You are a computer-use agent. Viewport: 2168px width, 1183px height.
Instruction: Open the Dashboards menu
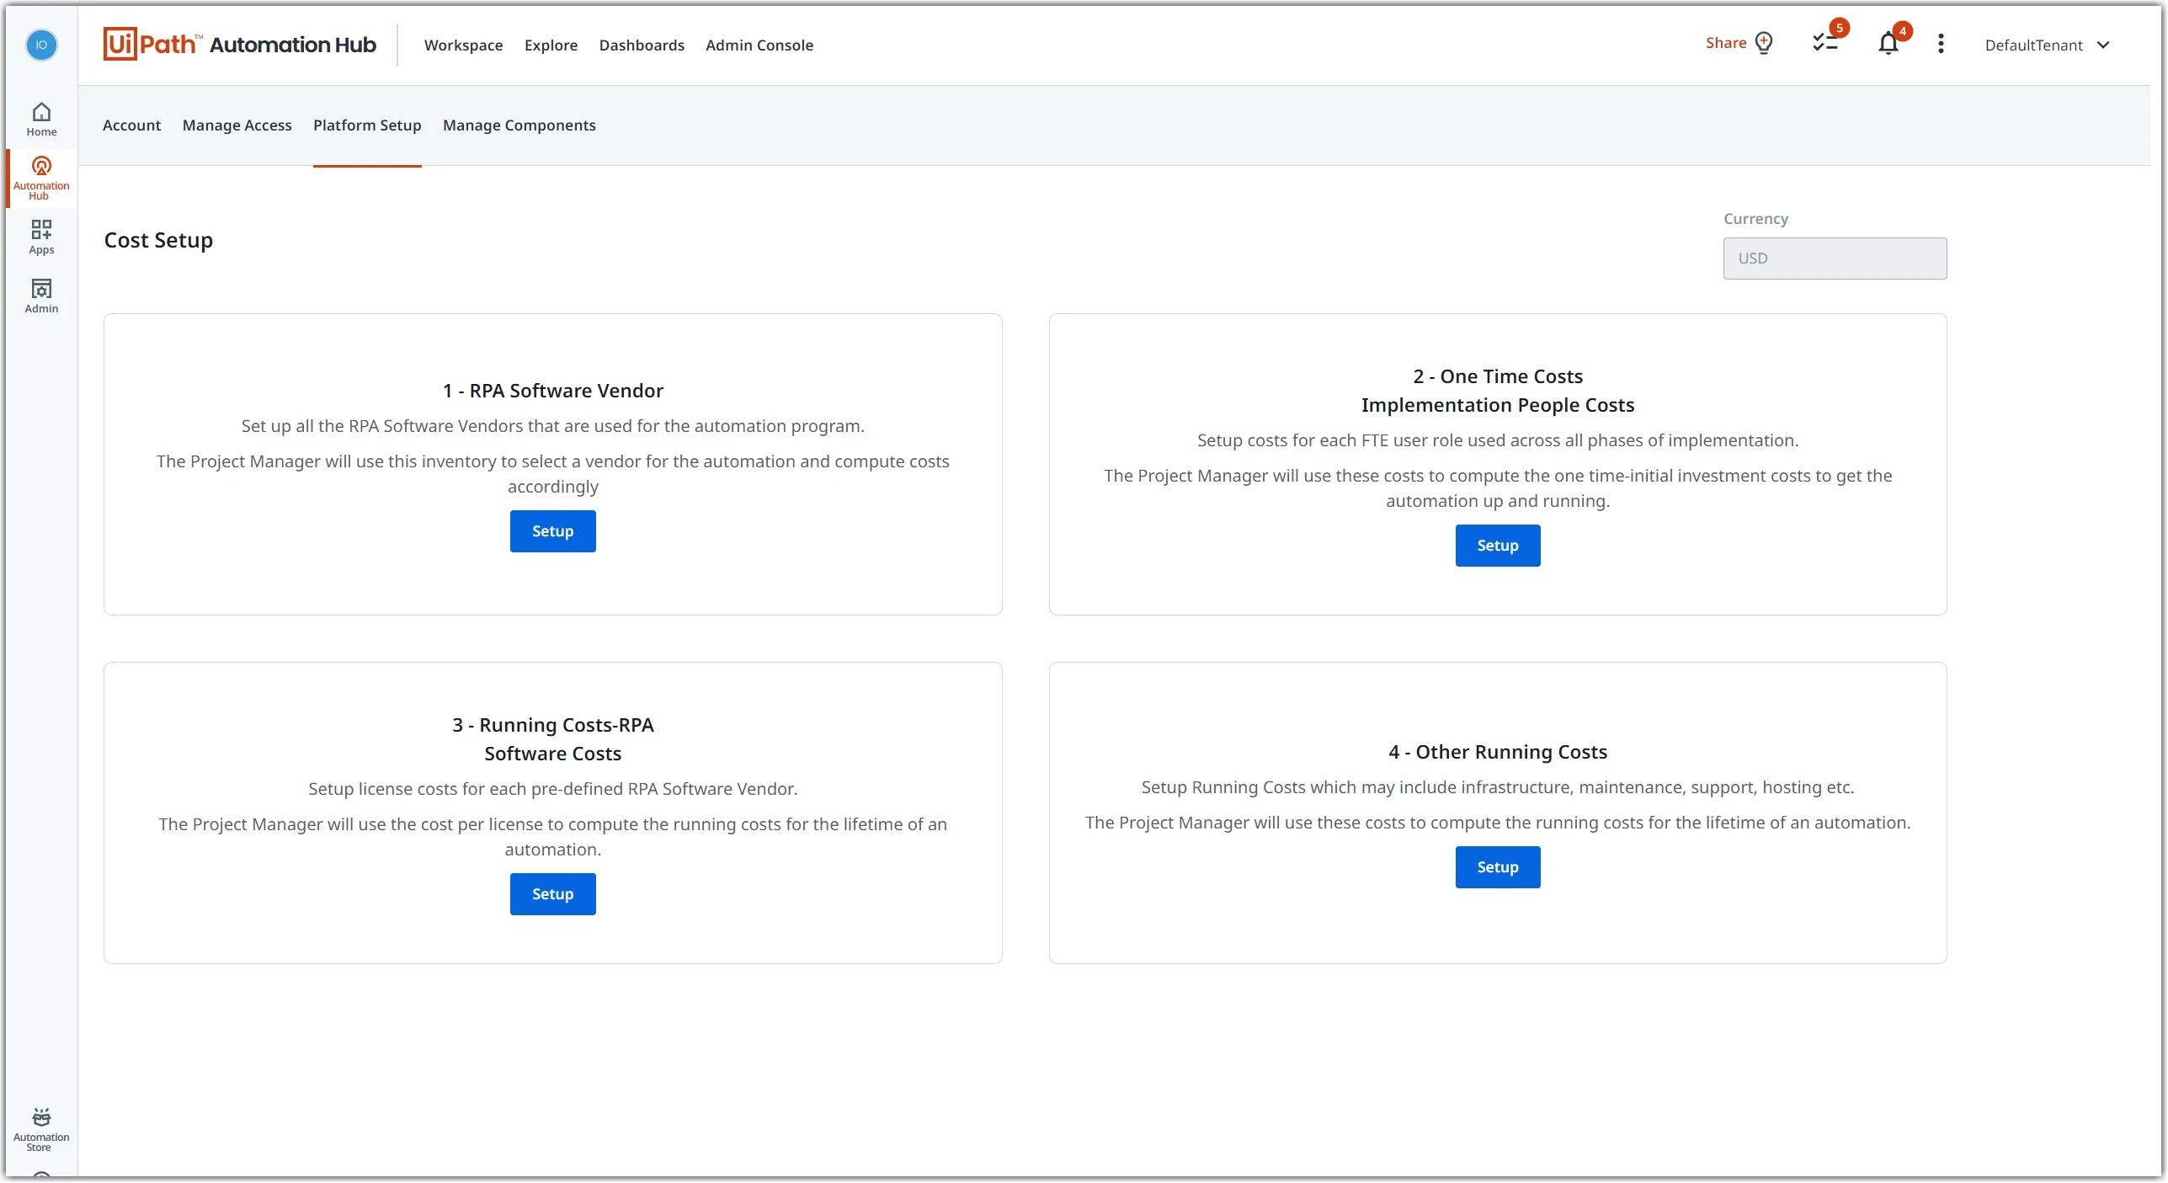pos(642,45)
